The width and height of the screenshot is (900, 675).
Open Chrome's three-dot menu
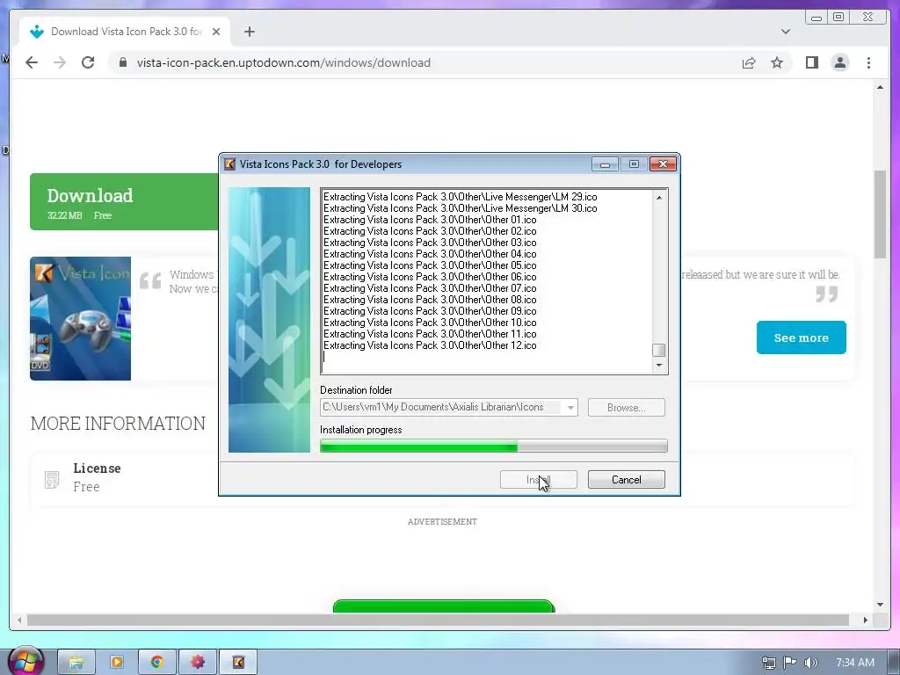point(868,62)
